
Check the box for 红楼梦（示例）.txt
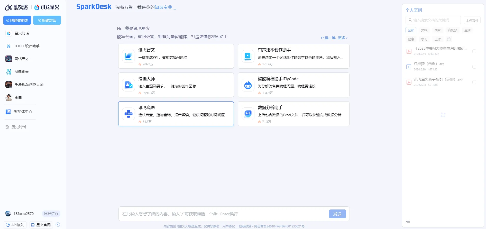point(474,67)
